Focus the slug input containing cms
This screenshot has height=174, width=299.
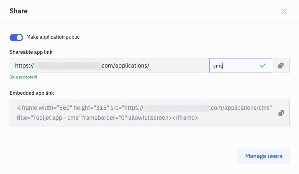tap(234, 66)
